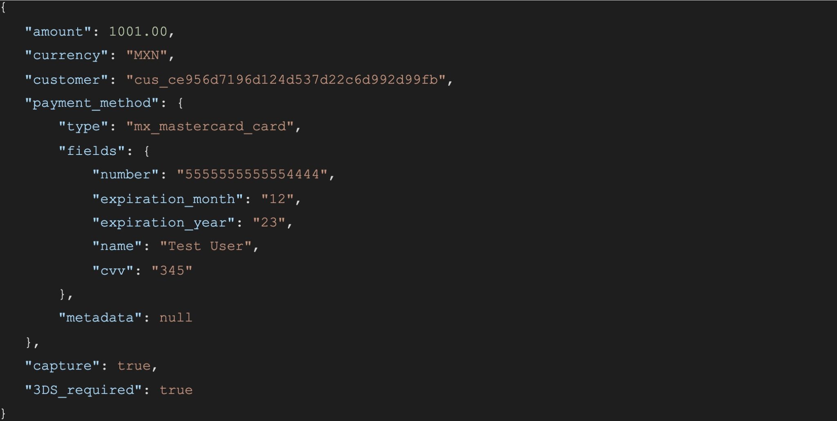Screen dimensions: 837x421
Task: Click the true value of "3DS_required"
Action: (x=176, y=390)
